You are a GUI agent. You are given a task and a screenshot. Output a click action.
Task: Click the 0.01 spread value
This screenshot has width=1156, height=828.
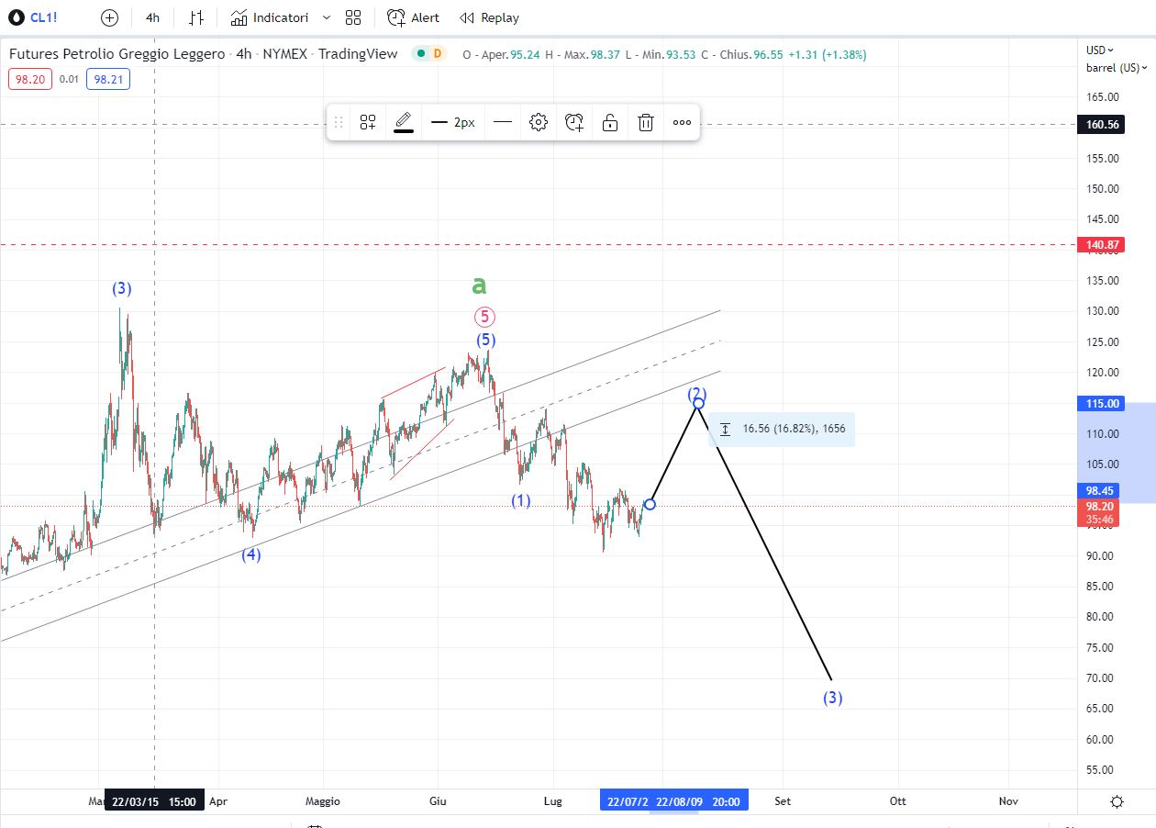click(69, 80)
